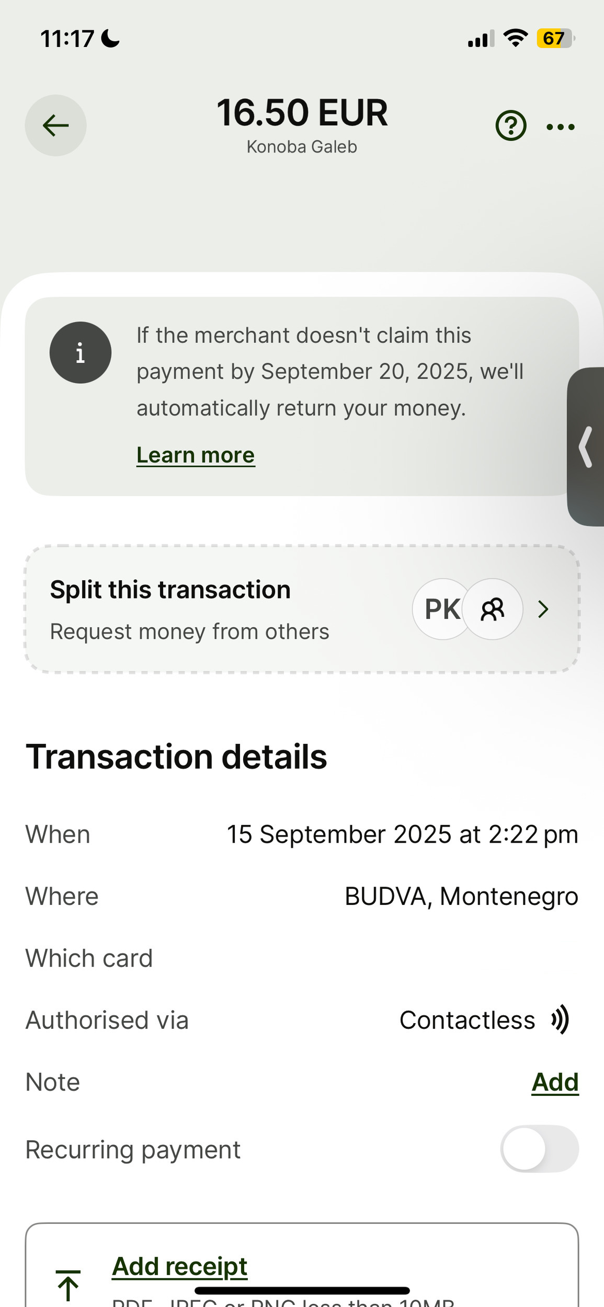Image resolution: width=604 pixels, height=1307 pixels.
Task: Tap the battery indicator in status bar
Action: pos(555,39)
